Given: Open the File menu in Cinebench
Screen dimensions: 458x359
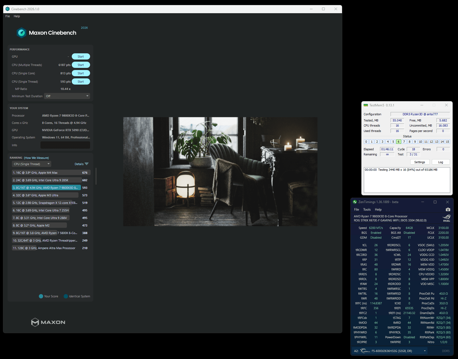Looking at the screenshot, I should click(x=8, y=16).
